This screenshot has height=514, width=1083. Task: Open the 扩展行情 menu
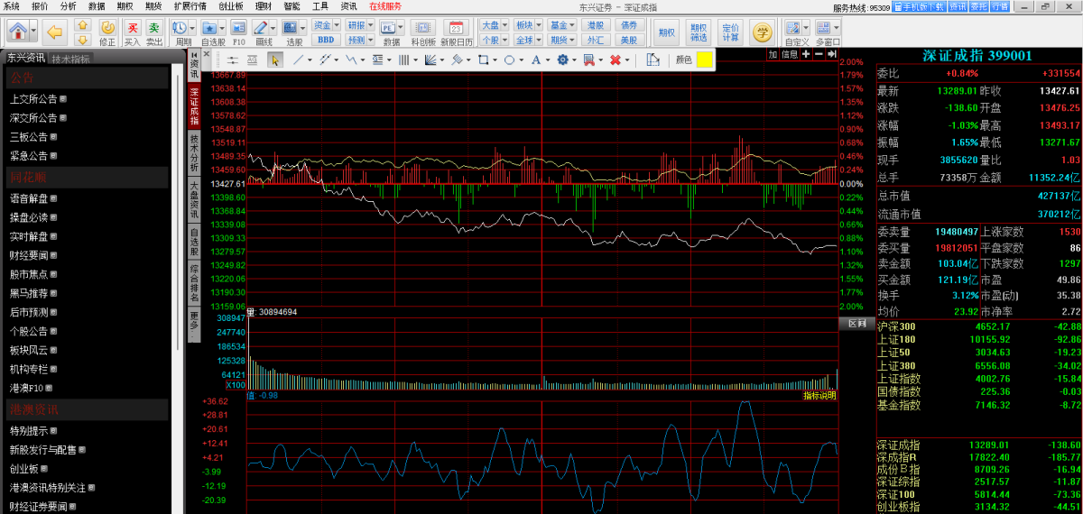coord(190,6)
